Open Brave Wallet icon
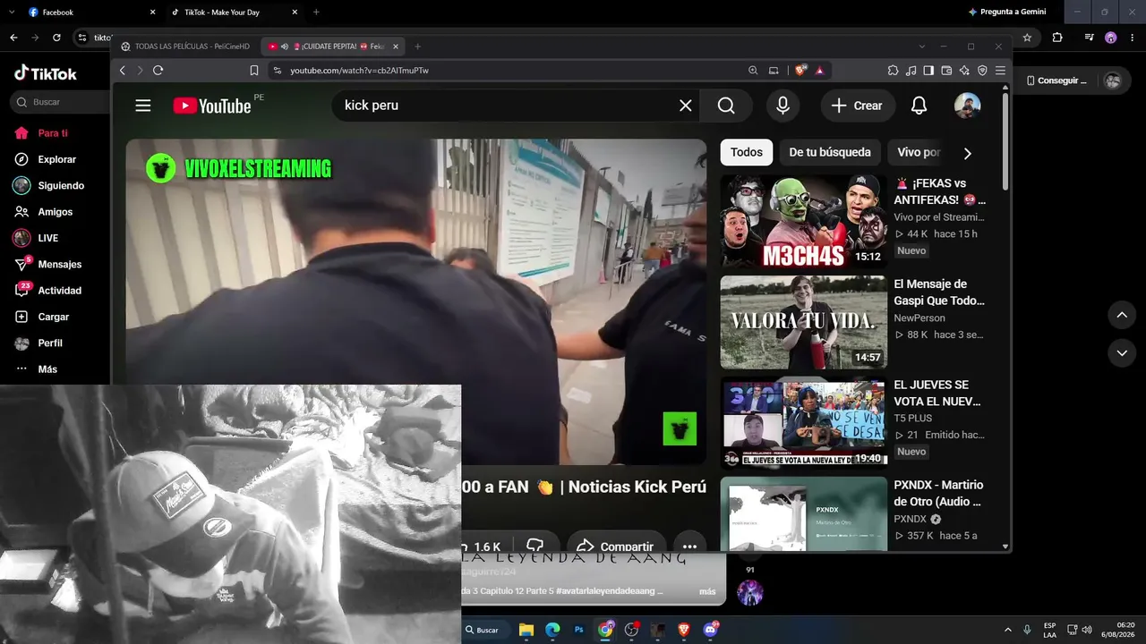Image resolution: width=1146 pixels, height=644 pixels. (946, 71)
